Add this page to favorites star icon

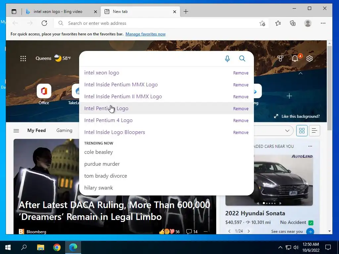click(x=262, y=23)
